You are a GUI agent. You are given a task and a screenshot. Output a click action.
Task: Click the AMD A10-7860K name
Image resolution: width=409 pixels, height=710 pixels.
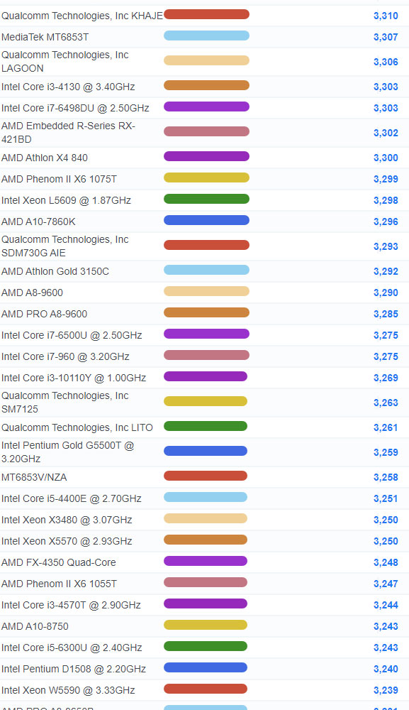(38, 222)
